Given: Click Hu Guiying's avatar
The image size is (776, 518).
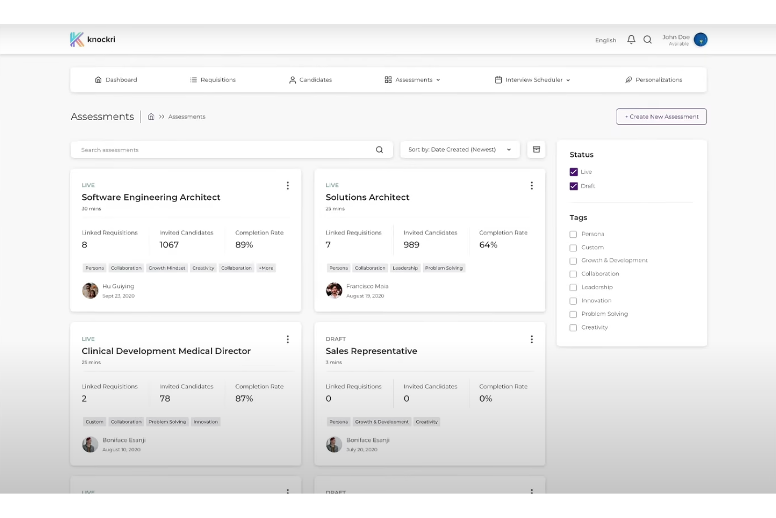Looking at the screenshot, I should pos(90,290).
